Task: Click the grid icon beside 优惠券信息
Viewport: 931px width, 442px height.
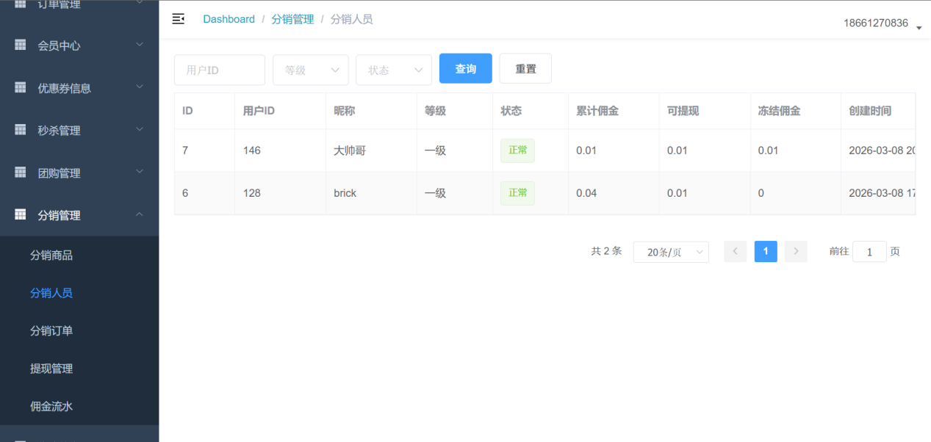Action: (21, 88)
